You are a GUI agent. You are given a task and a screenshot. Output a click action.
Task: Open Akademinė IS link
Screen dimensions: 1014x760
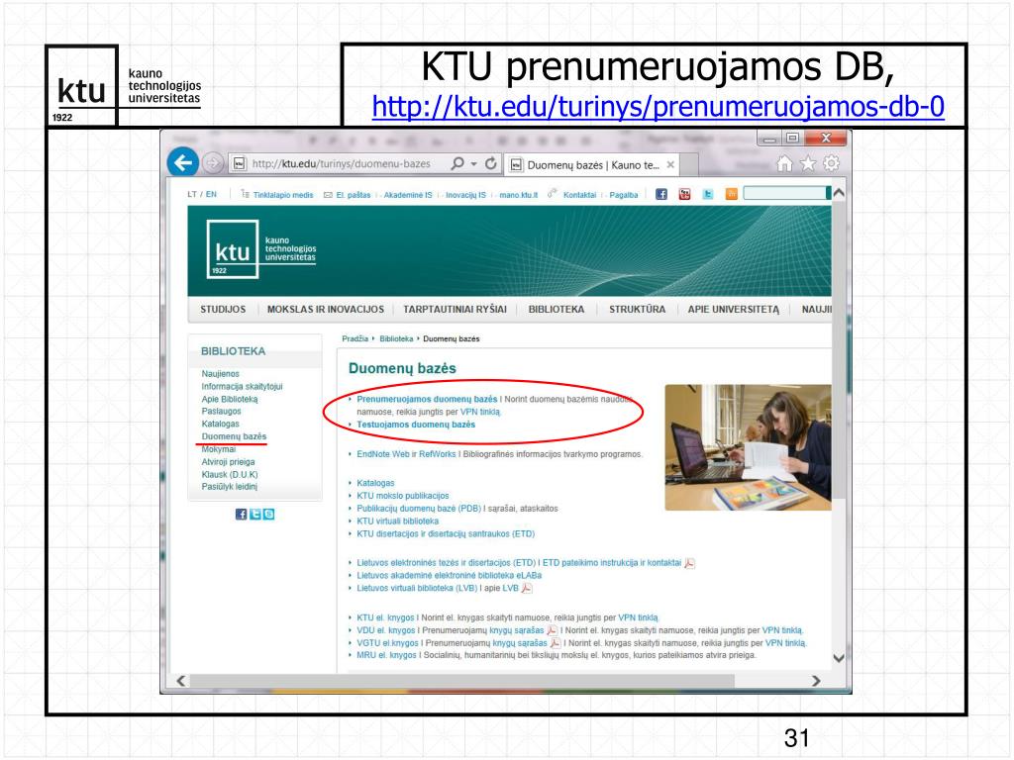(408, 195)
